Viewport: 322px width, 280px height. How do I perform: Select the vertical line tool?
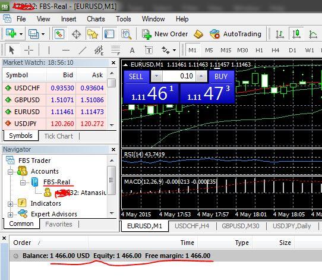coord(49,51)
